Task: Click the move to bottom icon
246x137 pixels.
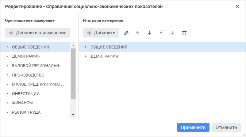Action: tap(173, 33)
